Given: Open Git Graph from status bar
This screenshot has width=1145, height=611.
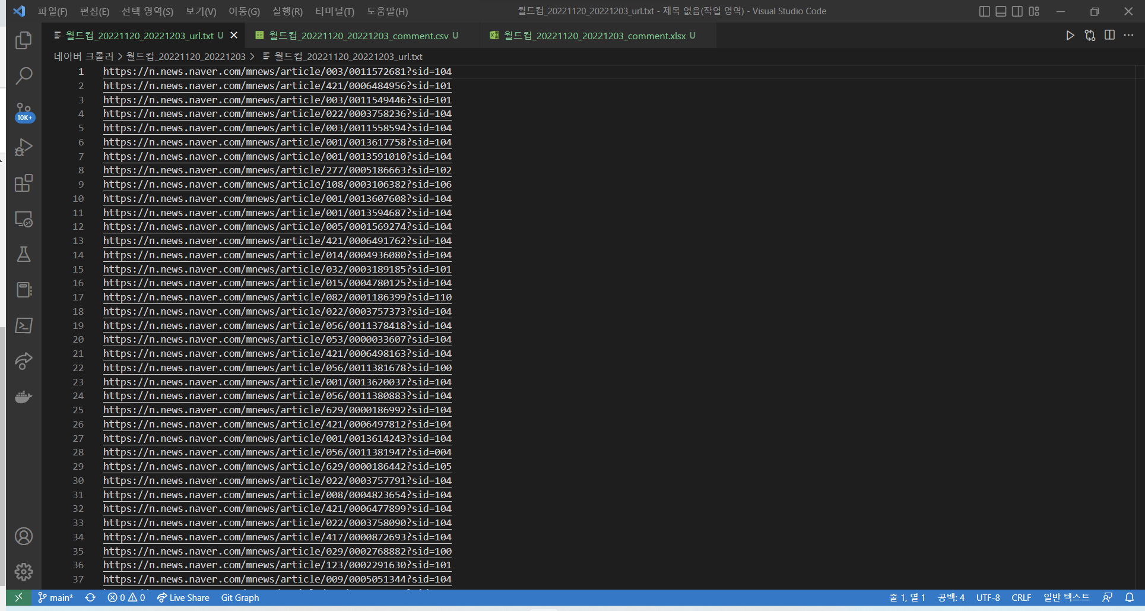Looking at the screenshot, I should pos(240,597).
